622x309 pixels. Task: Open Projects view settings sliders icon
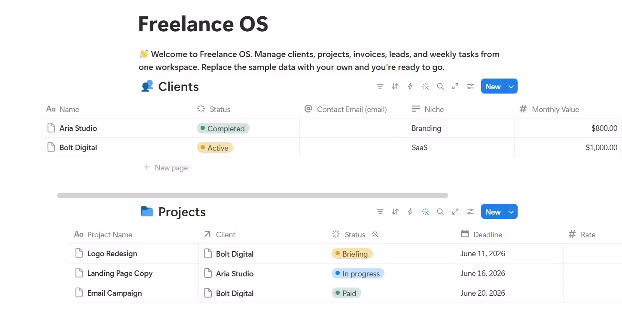[470, 212]
